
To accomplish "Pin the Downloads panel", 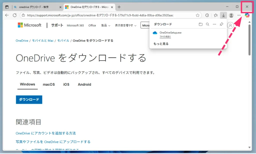I will [221, 24].
